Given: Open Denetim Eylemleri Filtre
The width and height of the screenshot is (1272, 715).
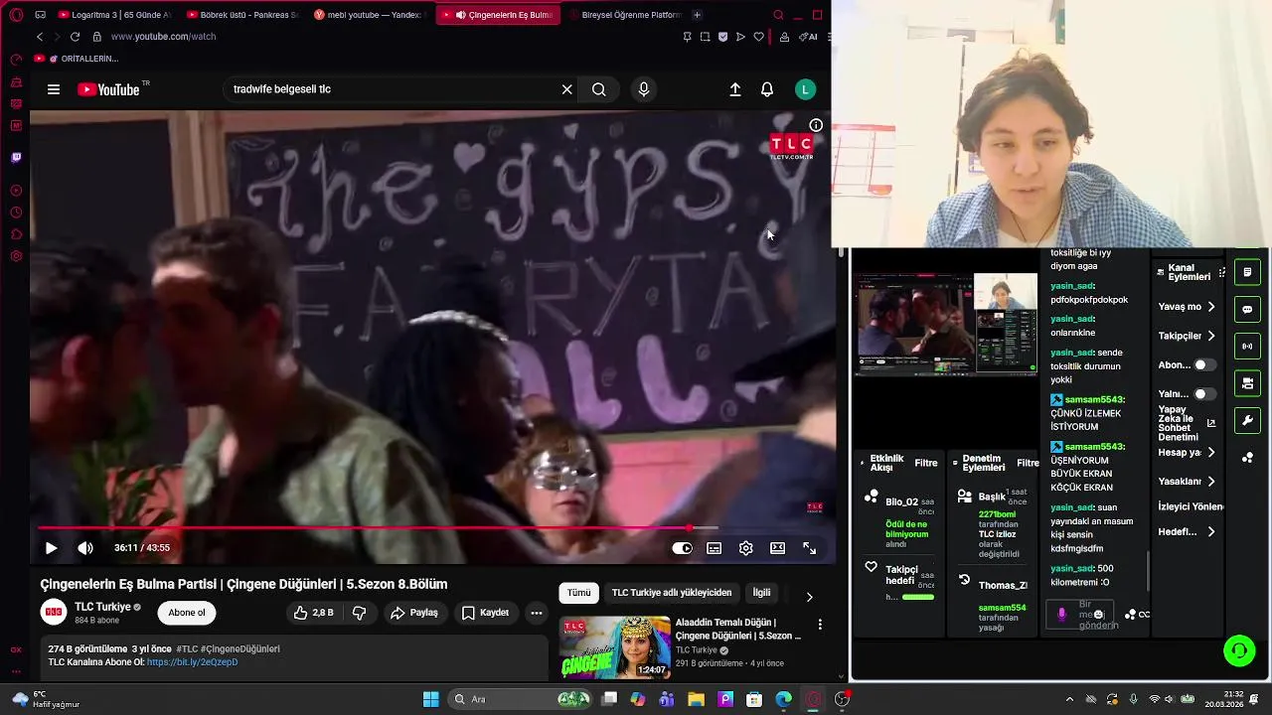Looking at the screenshot, I should [x=1029, y=463].
